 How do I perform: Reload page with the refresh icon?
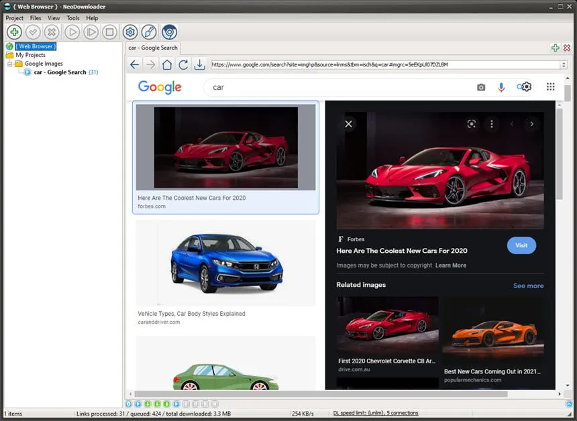point(183,65)
